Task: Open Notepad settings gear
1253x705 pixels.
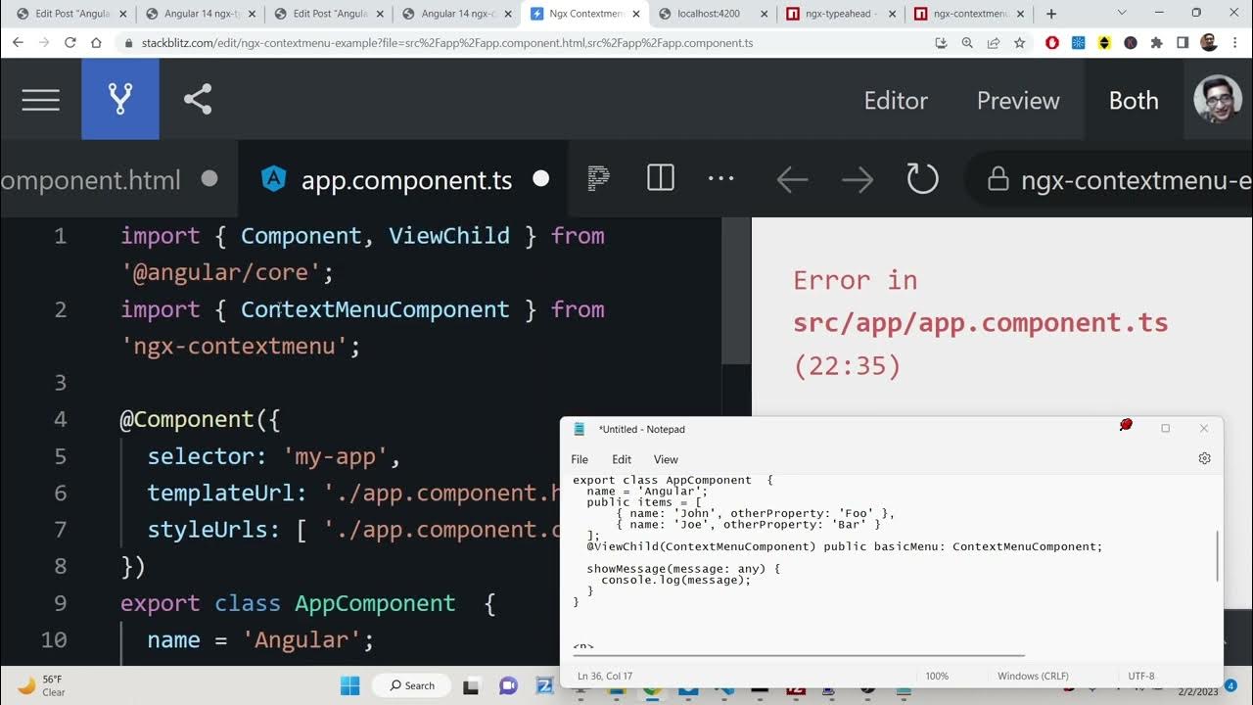Action: pos(1204,458)
